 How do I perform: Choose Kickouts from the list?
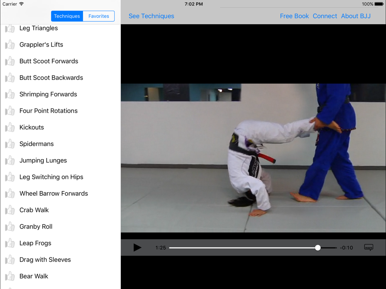pyautogui.click(x=32, y=127)
